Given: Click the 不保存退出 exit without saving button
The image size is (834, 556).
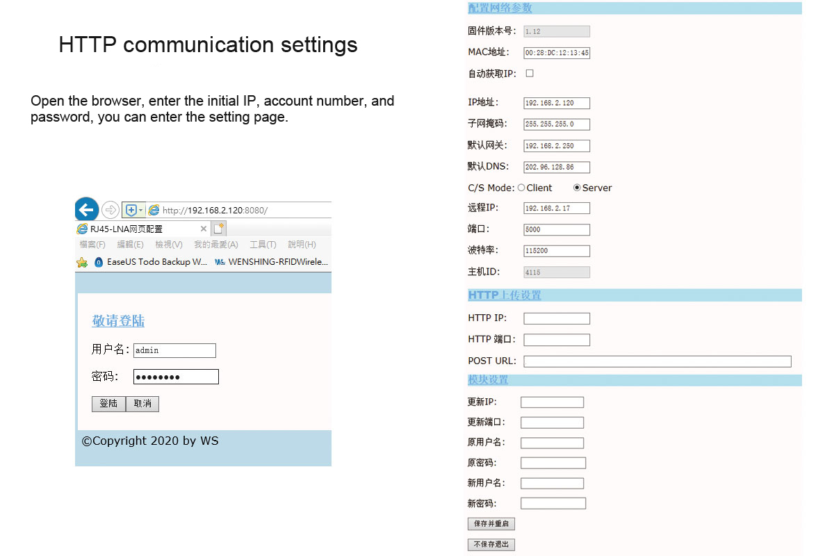Looking at the screenshot, I should click(491, 545).
